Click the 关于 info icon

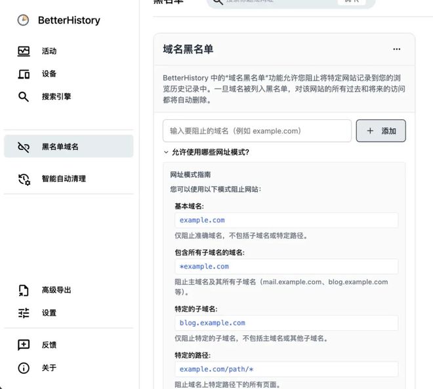(x=24, y=368)
